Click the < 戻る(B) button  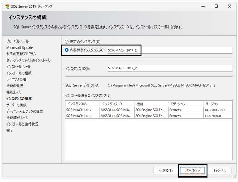(166, 171)
